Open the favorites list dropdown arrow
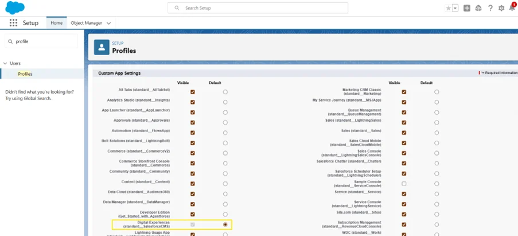518x236 pixels. tap(455, 8)
